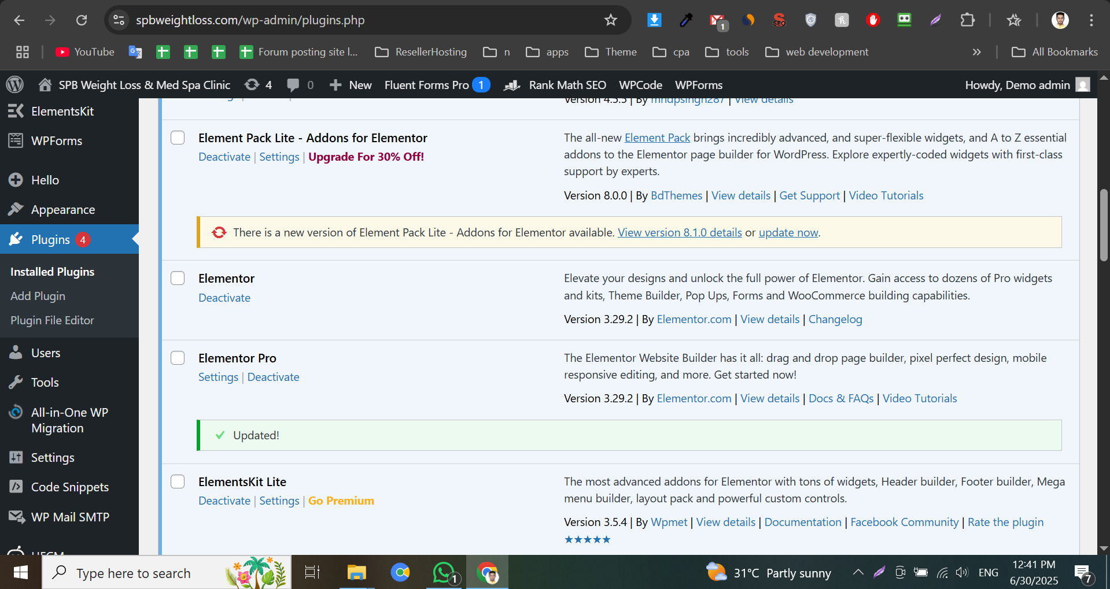Deactivate the Elementor Pro plugin
The image size is (1110, 589).
[x=273, y=377]
